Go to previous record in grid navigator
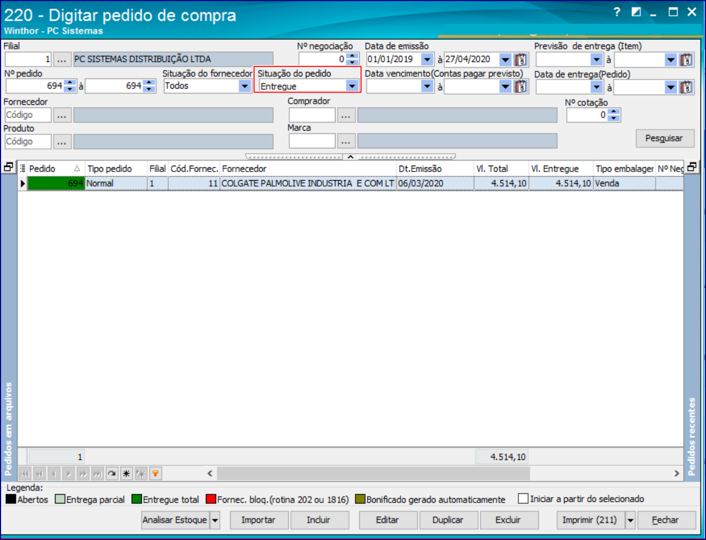 tap(54, 474)
